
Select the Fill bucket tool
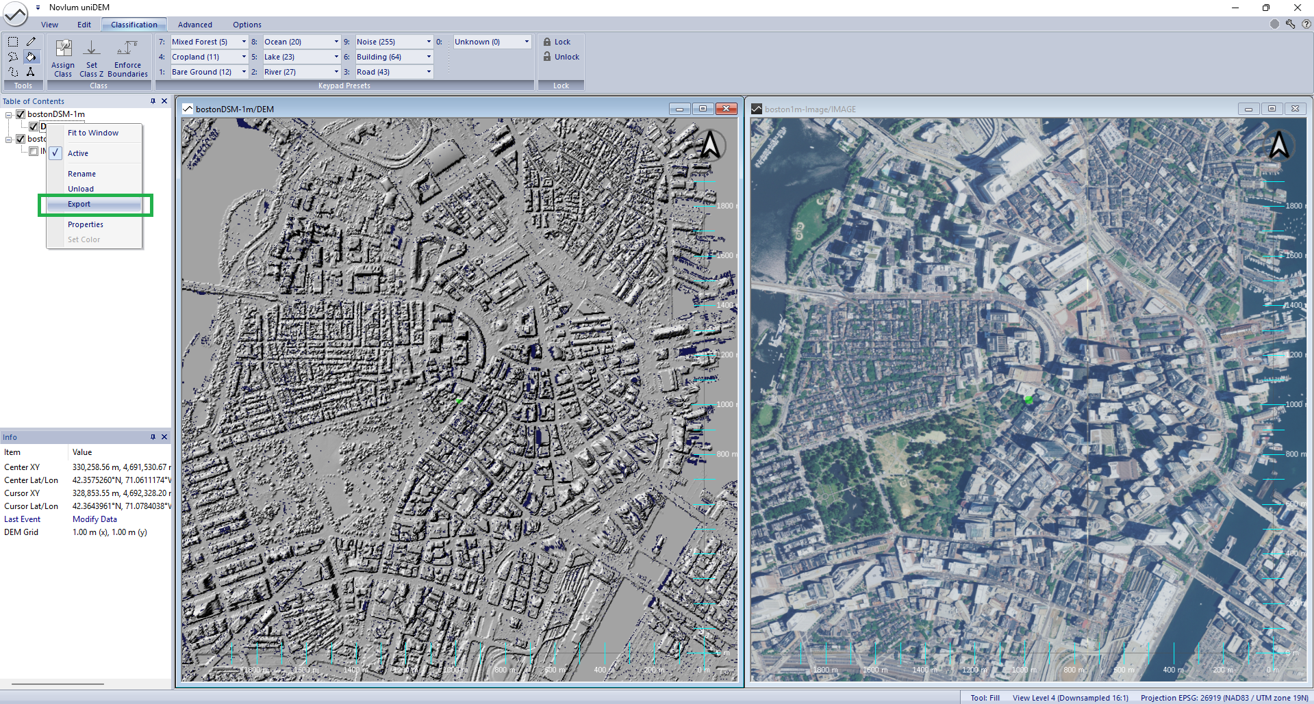click(31, 57)
